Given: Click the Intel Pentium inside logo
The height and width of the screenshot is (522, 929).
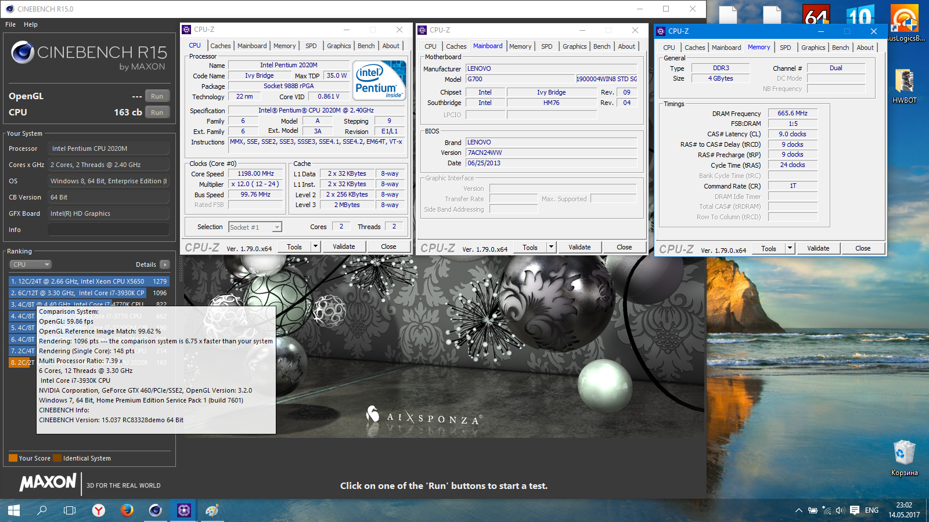Looking at the screenshot, I should (x=379, y=81).
